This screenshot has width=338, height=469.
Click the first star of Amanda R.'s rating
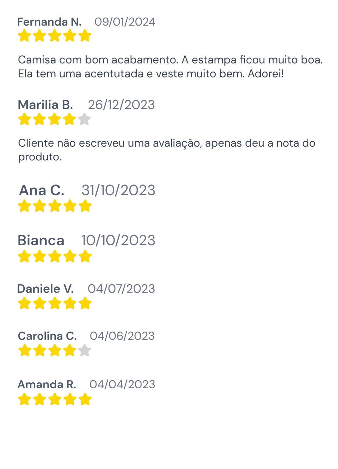(24, 399)
